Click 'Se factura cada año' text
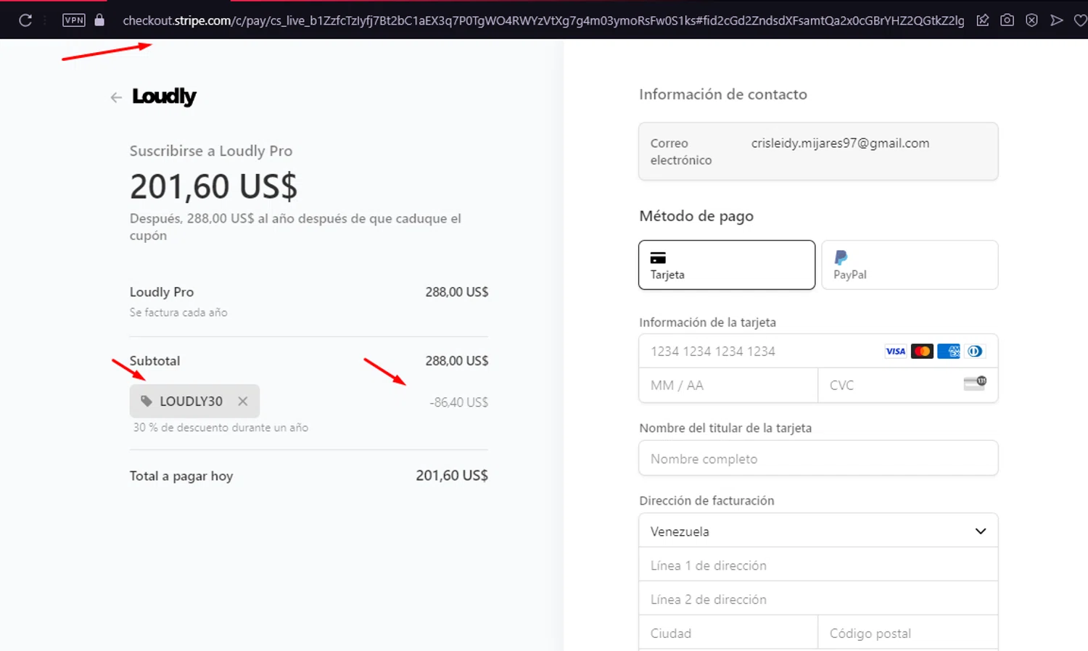The width and height of the screenshot is (1088, 651). tap(178, 312)
